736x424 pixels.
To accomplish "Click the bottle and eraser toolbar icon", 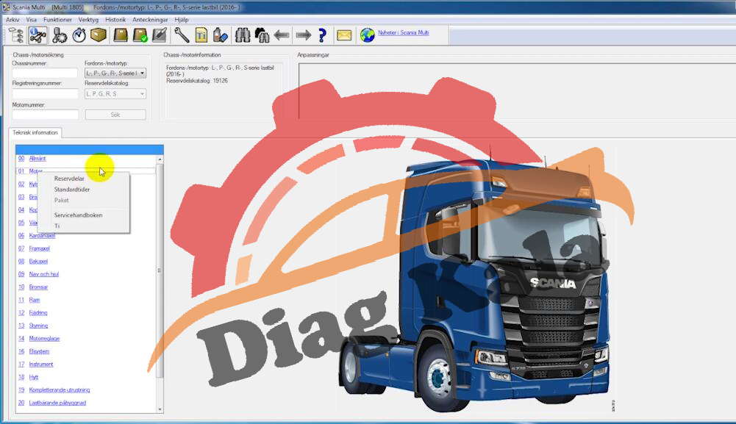I will pos(220,35).
